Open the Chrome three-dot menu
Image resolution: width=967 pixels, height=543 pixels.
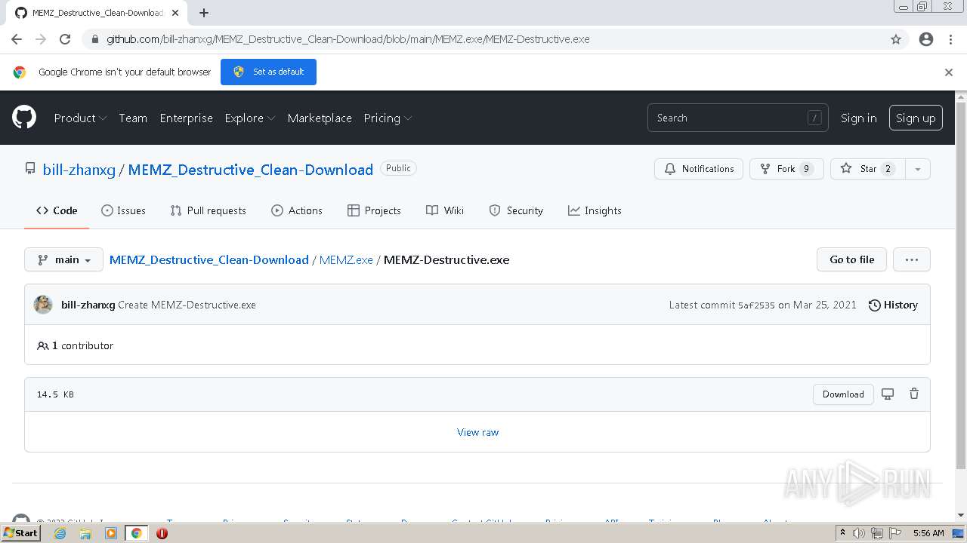pos(950,39)
